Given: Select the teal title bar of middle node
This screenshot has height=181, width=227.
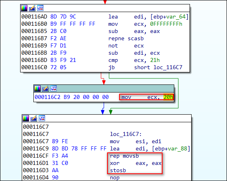Looking at the screenshot, I should coord(104,89).
